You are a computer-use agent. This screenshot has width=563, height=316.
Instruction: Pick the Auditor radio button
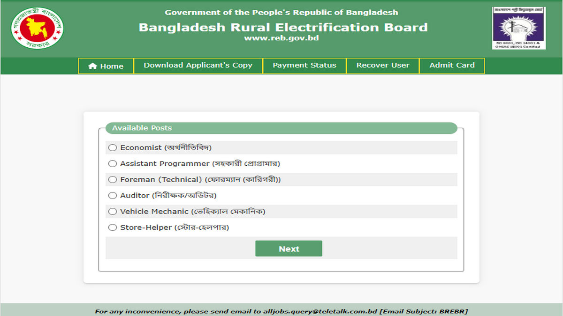tap(112, 195)
